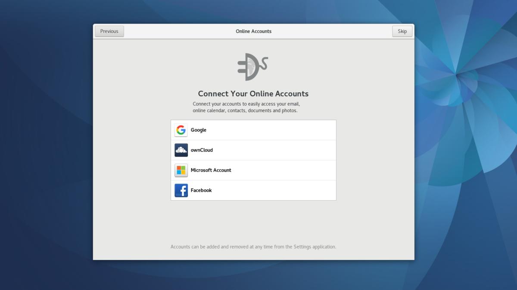Screen dimensions: 517x290
Task: Select the Facebook account label
Action: 201,190
